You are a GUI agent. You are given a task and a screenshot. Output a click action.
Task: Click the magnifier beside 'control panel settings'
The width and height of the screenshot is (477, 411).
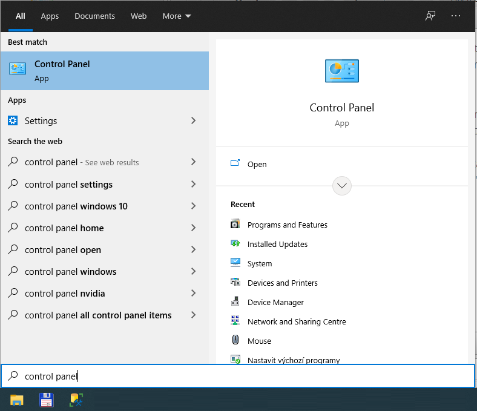click(13, 184)
